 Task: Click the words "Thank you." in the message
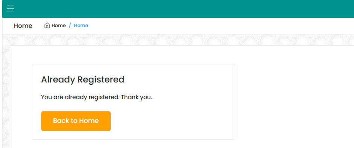(136, 98)
